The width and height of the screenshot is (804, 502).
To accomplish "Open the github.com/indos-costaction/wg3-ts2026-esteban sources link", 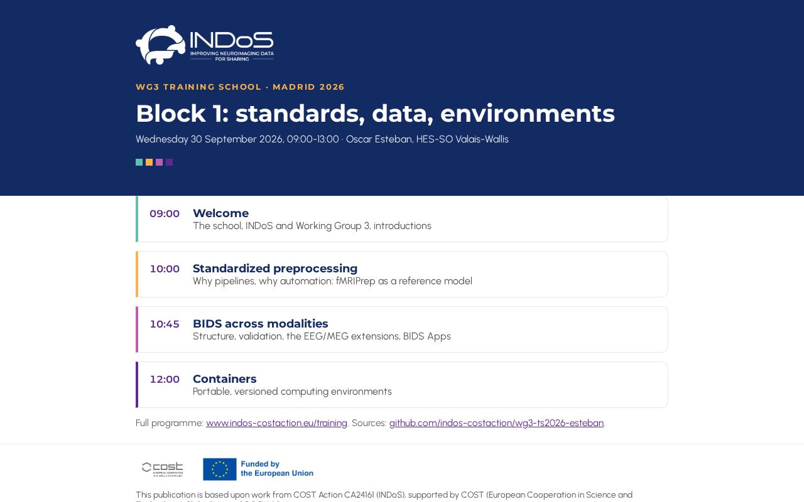I will click(496, 423).
